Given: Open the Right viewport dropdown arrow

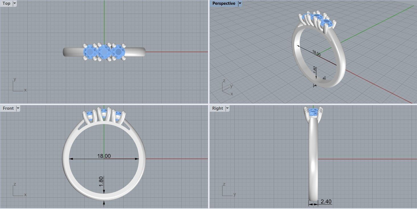Looking at the screenshot, I should pyautogui.click(x=227, y=108).
